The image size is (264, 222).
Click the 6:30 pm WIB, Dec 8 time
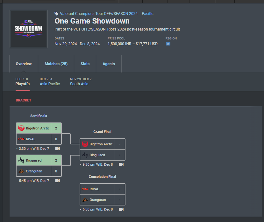[x=98, y=209]
